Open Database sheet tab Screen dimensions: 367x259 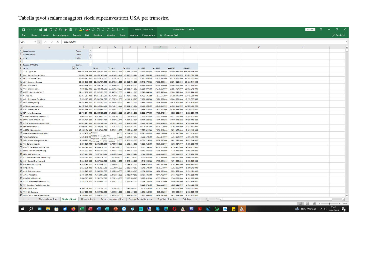tap(187, 199)
